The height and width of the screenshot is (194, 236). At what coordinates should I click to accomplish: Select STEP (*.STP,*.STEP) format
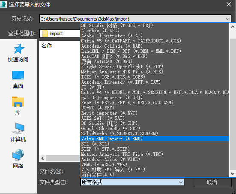155,149
